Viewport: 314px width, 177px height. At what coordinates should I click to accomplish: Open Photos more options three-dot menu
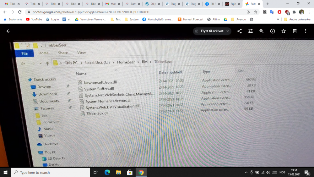click(306, 31)
